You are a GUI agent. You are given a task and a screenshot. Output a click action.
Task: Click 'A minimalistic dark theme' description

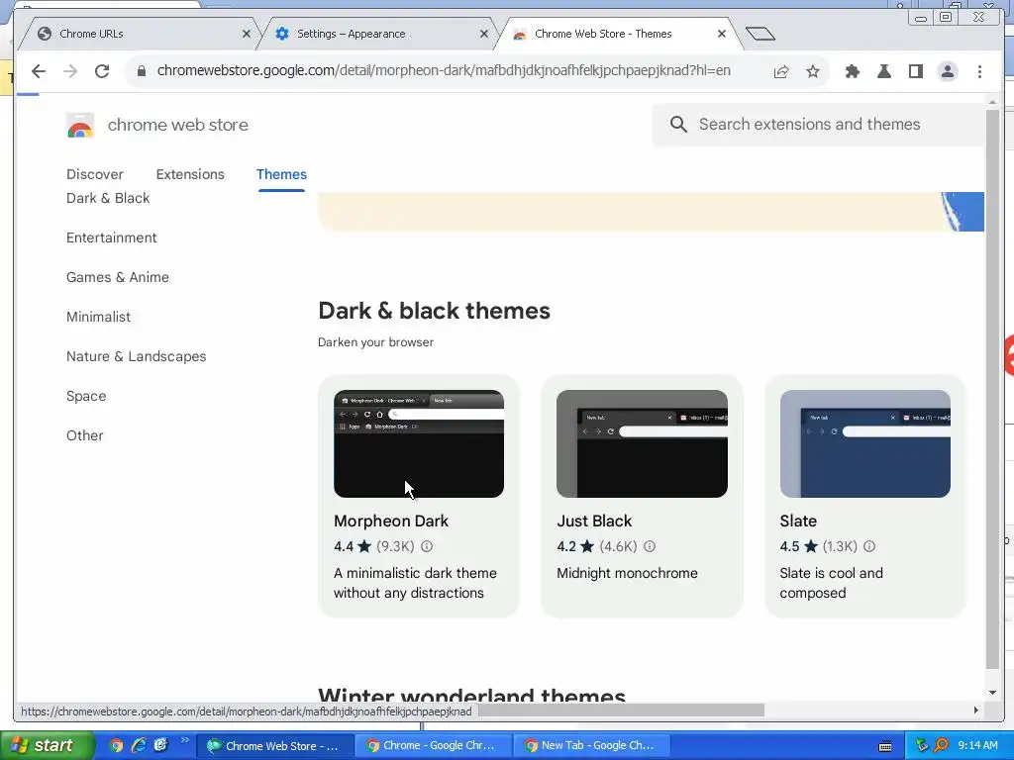tap(415, 583)
